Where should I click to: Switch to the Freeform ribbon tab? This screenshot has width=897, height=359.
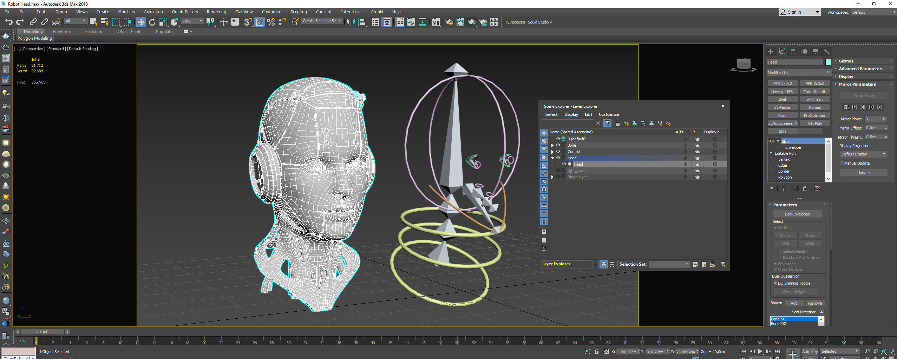[61, 32]
